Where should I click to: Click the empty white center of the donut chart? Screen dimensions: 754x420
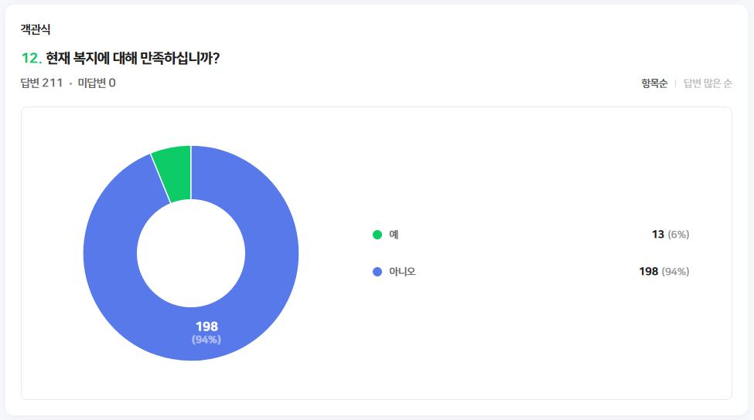(191, 253)
